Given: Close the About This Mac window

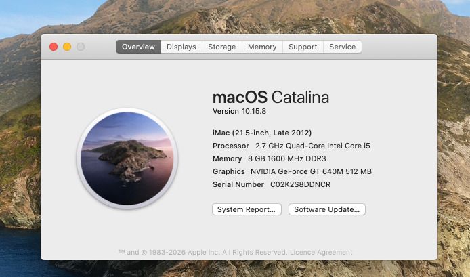Looking at the screenshot, I should click(54, 47).
